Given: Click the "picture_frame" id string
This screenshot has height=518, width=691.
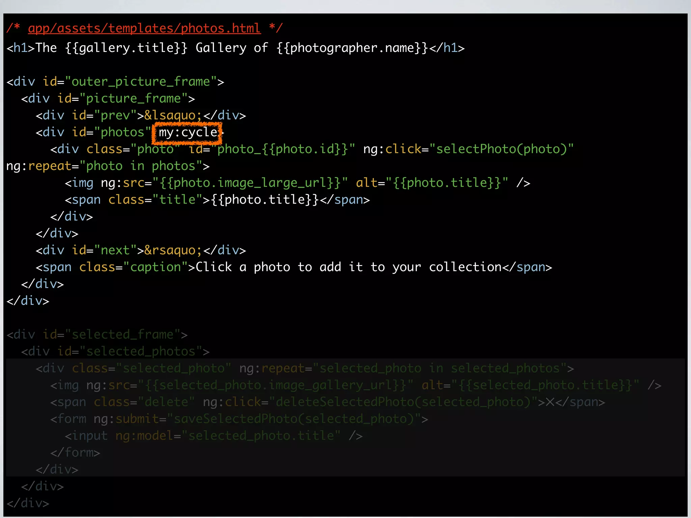Looking at the screenshot, I should [133, 98].
